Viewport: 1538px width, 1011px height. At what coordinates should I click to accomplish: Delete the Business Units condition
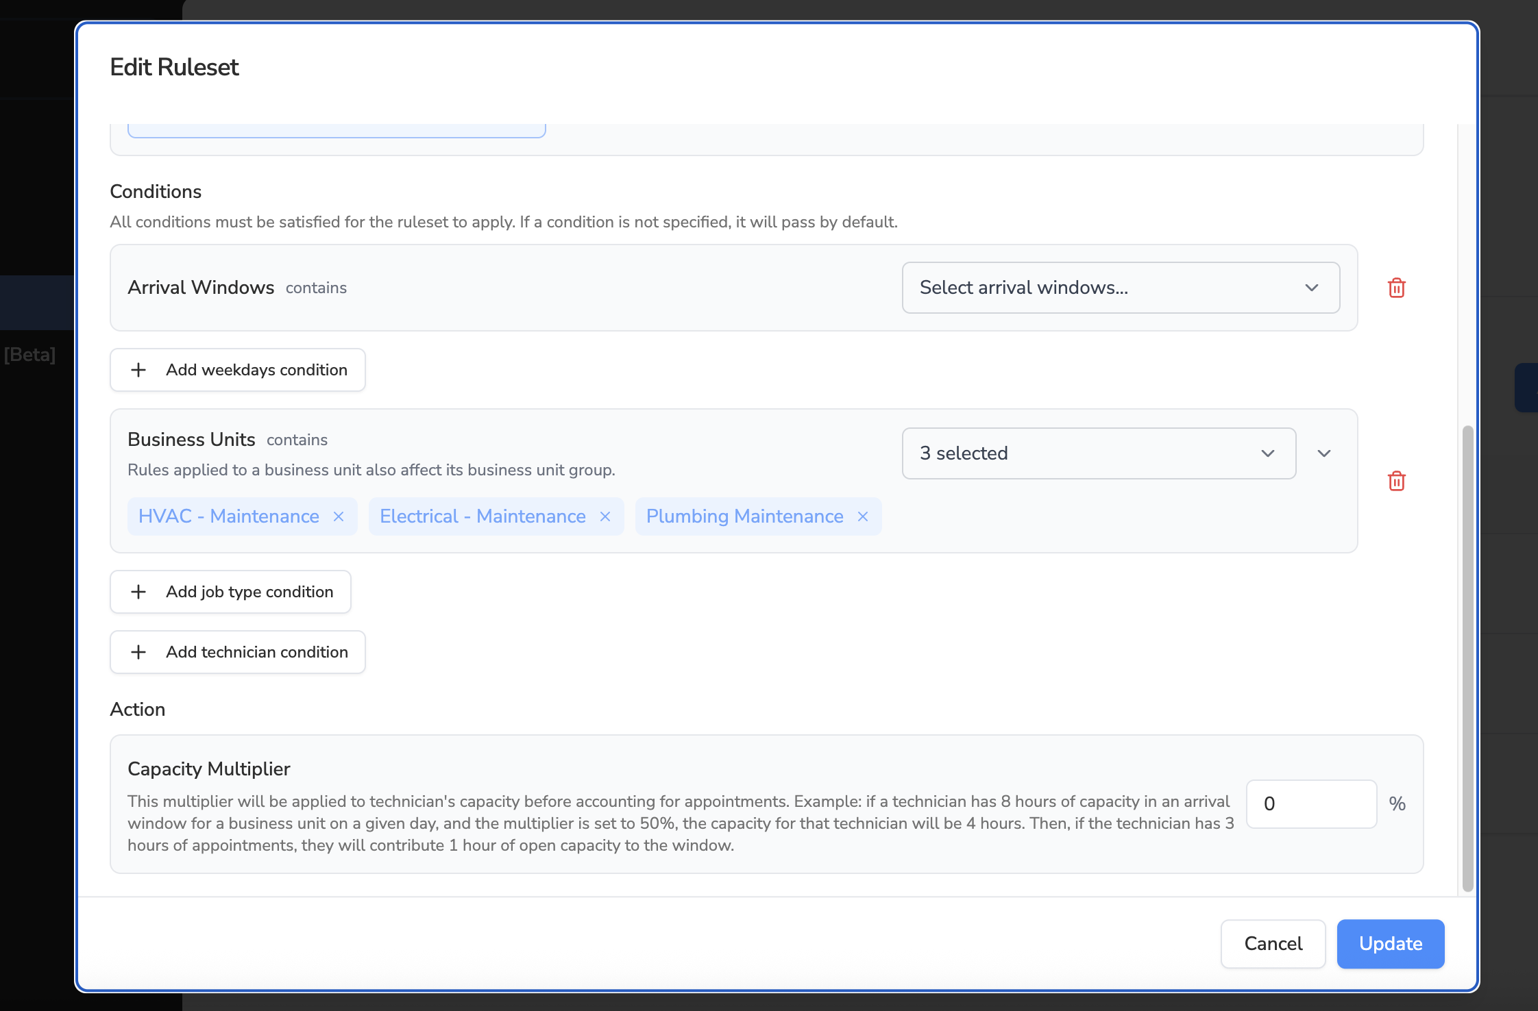coord(1396,481)
